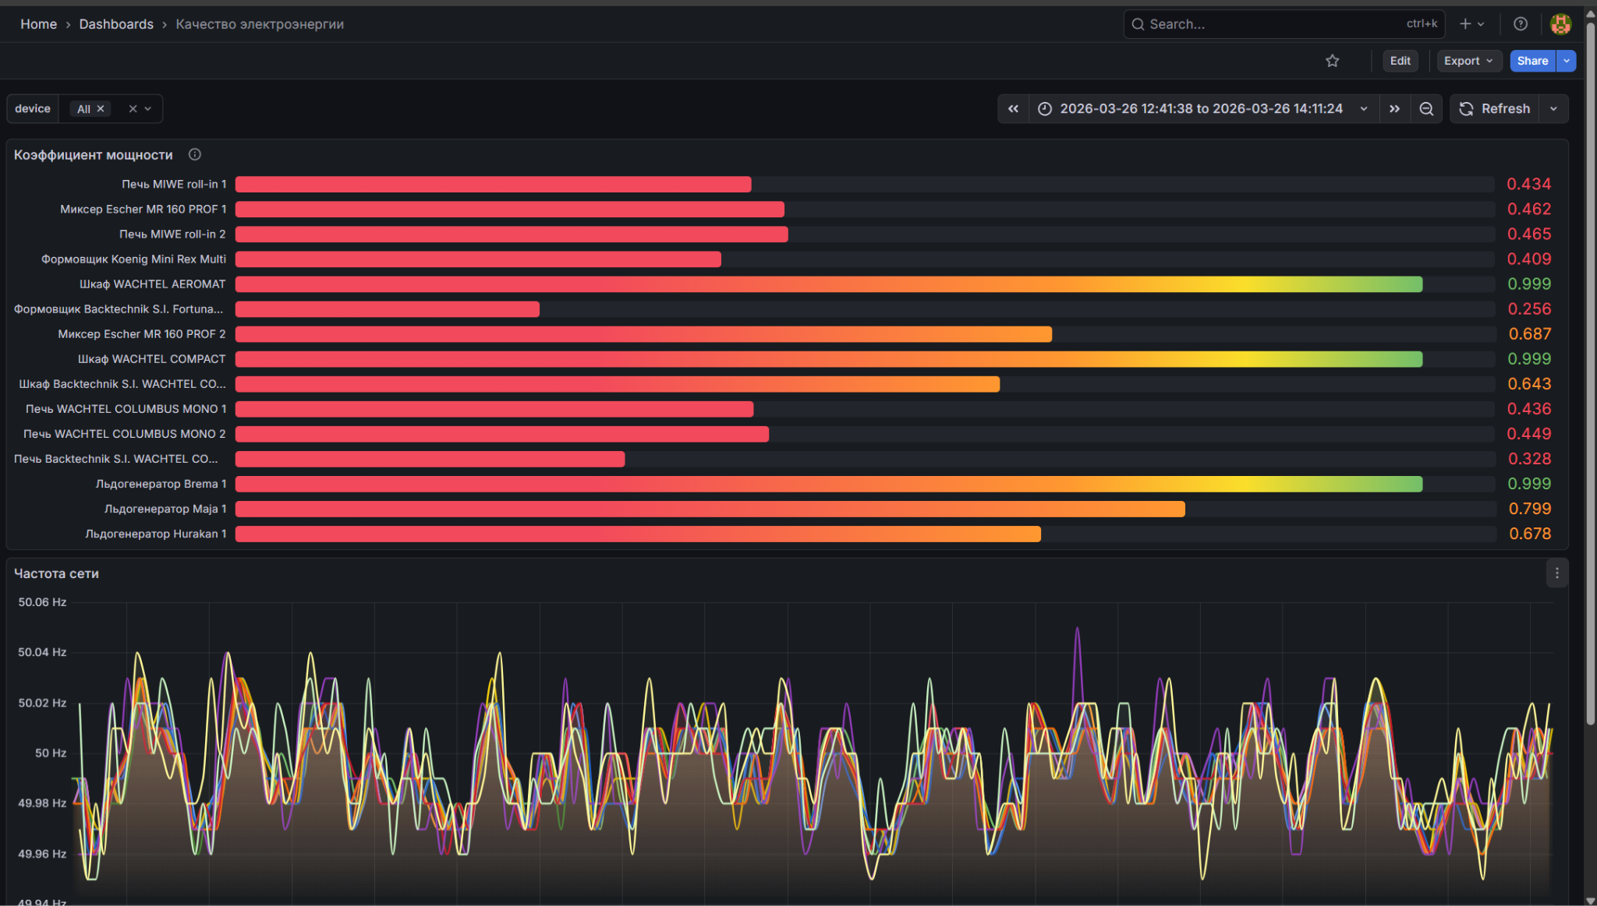
Task: Click the Refresh button
Action: coord(1495,109)
